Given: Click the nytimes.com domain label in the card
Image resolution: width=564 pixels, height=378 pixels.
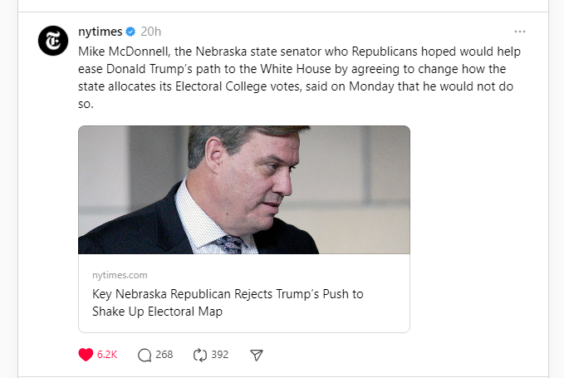Looking at the screenshot, I should 120,275.
